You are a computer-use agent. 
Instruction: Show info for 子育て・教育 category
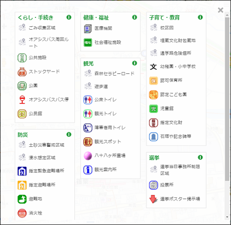click(200, 17)
